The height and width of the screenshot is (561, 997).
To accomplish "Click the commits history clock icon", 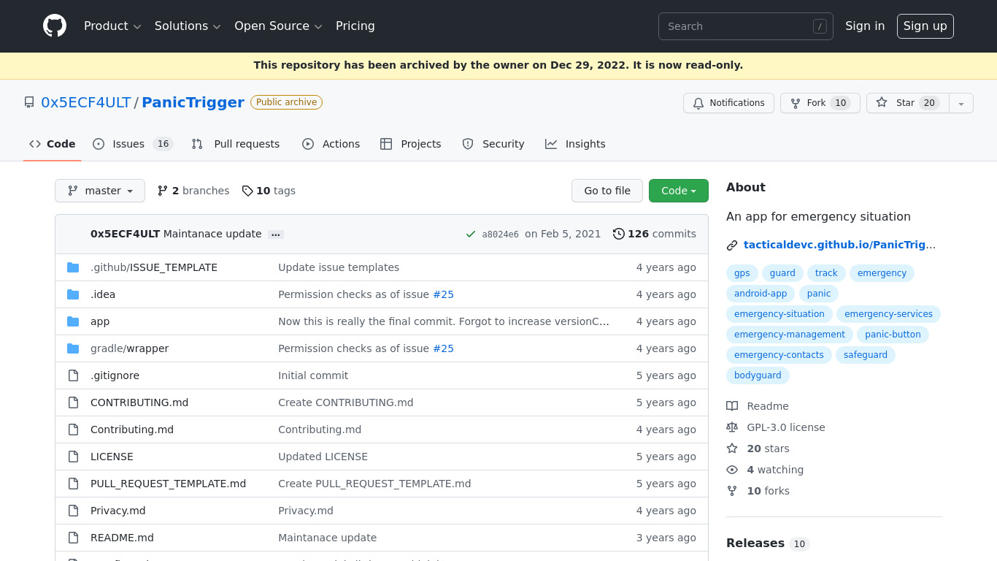I will 619,234.
